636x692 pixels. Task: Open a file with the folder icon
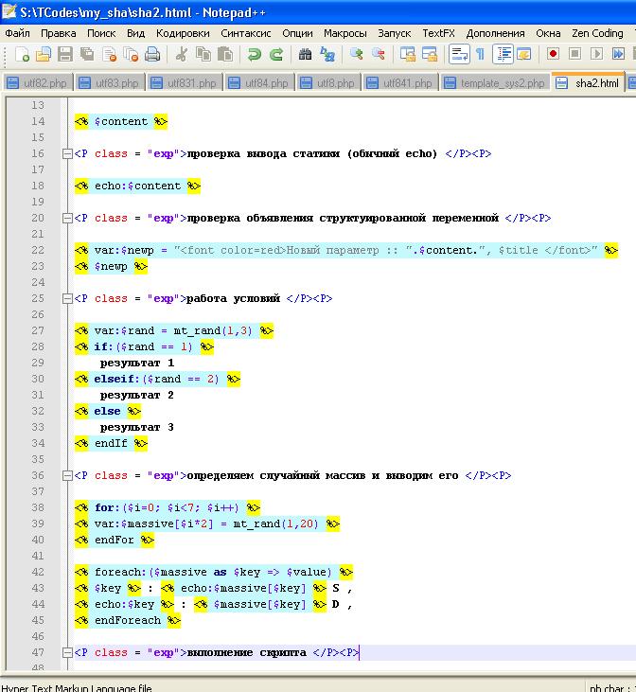pos(44,54)
